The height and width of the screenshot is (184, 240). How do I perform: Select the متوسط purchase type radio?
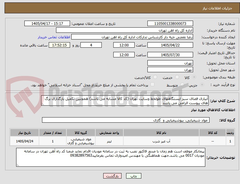[182, 84]
